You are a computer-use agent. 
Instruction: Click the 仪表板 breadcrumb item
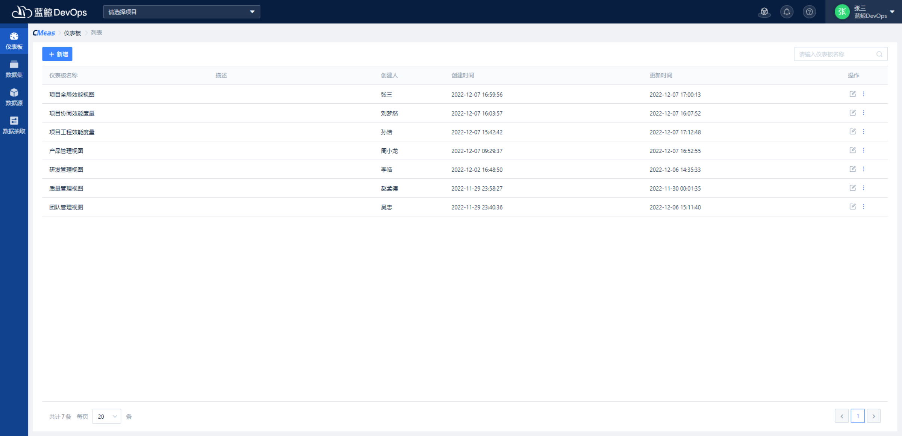[72, 33]
